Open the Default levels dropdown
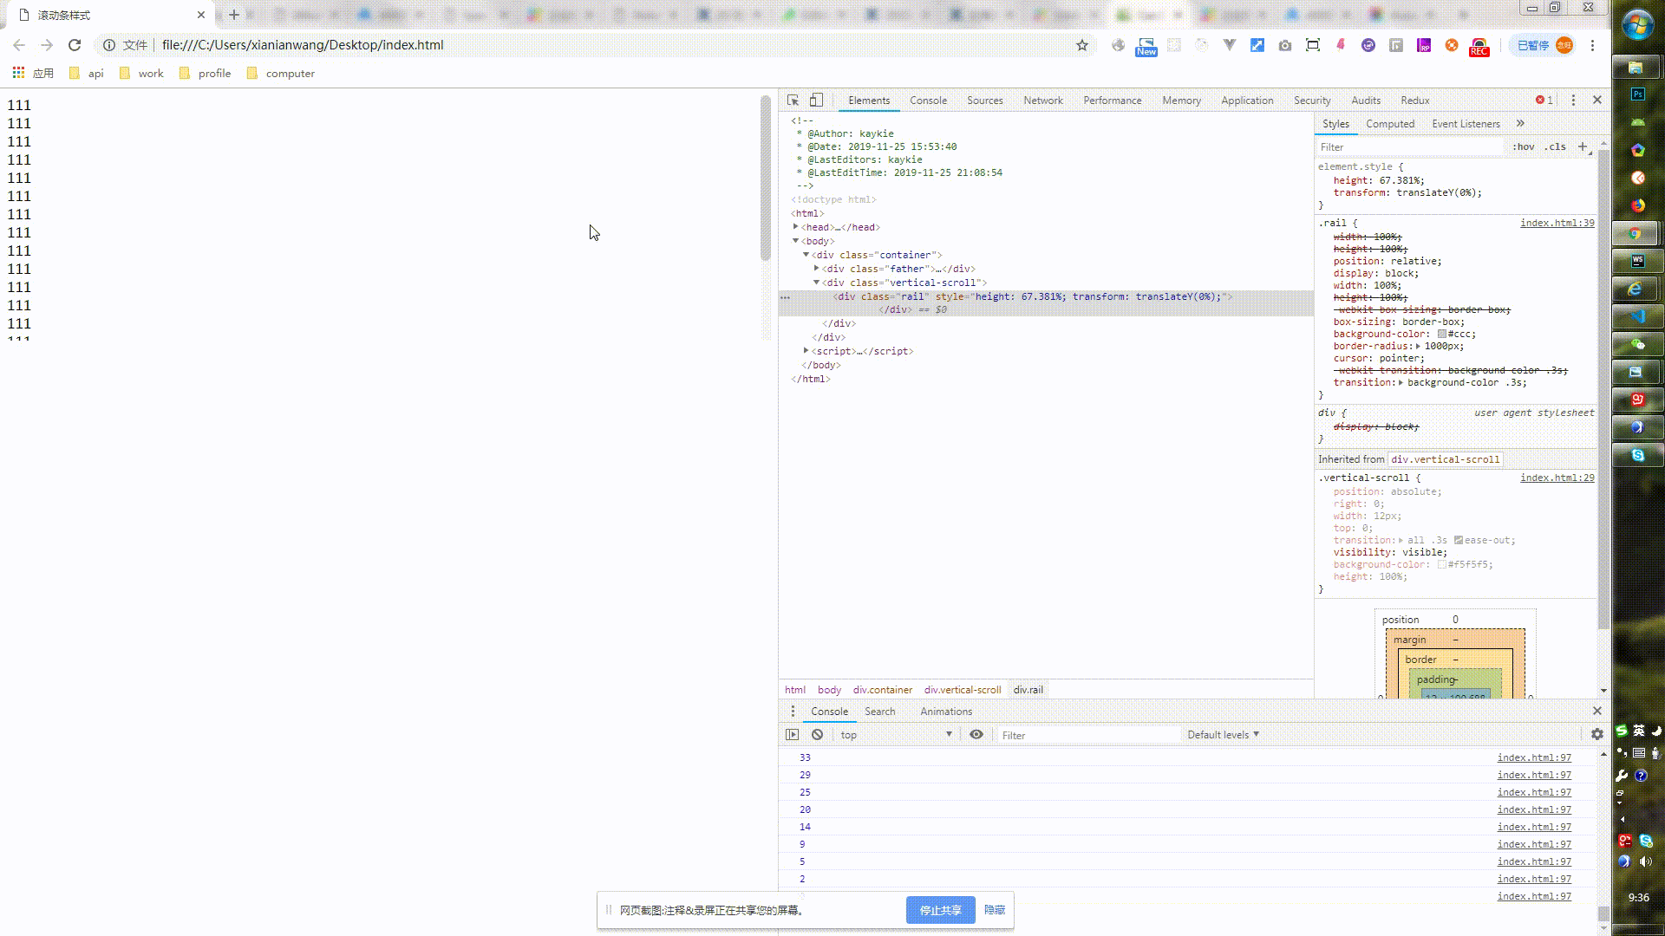Screen dimensions: 1665x936 1223,735
